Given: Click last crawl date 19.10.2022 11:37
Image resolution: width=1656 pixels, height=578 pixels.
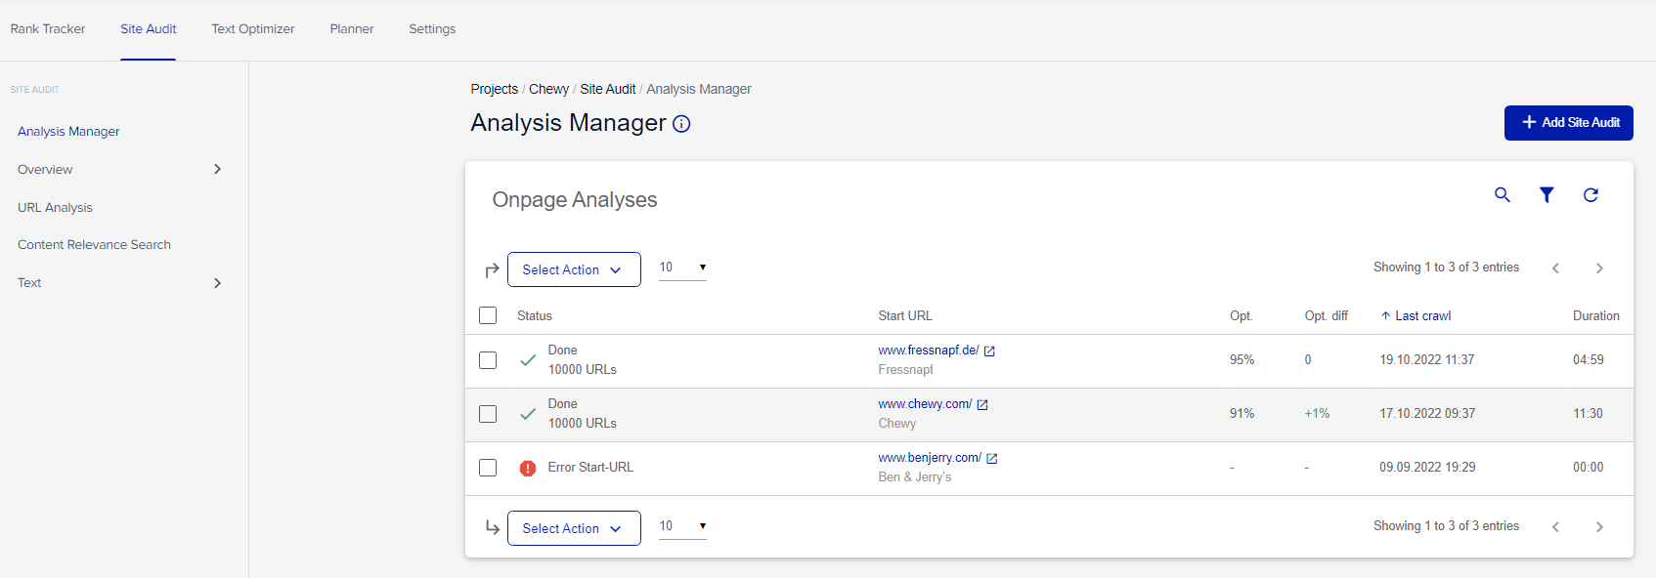Looking at the screenshot, I should pyautogui.click(x=1427, y=360).
